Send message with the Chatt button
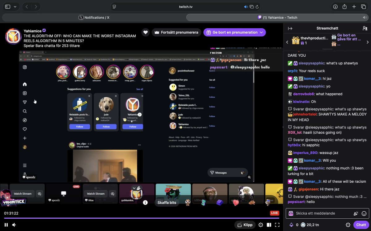The height and width of the screenshot is (231, 371). click(361, 225)
